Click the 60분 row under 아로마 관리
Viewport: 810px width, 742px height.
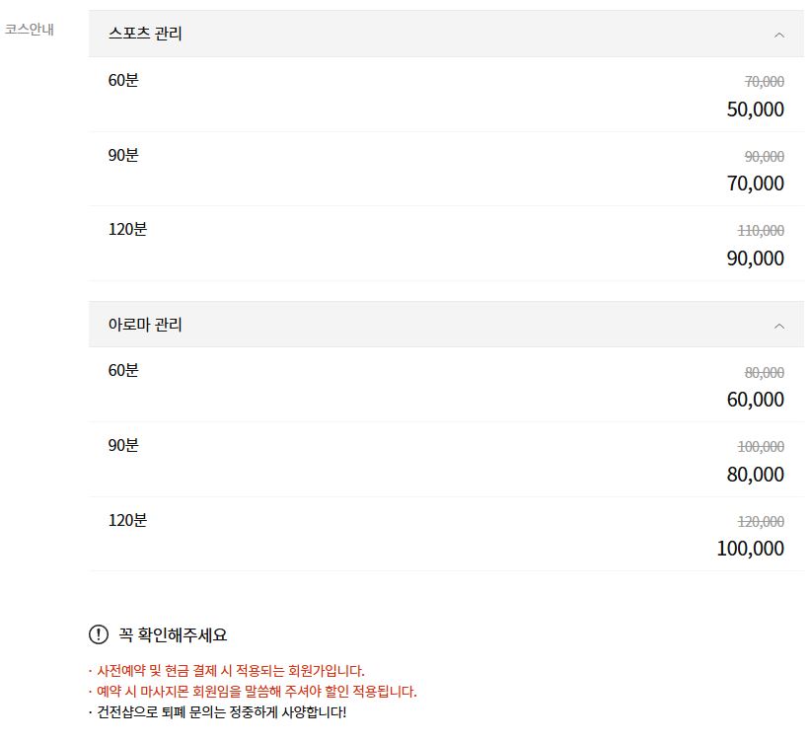[122, 370]
